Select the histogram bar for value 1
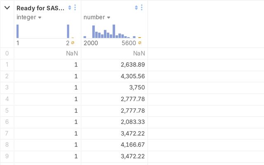264x165 pixels. point(18,31)
